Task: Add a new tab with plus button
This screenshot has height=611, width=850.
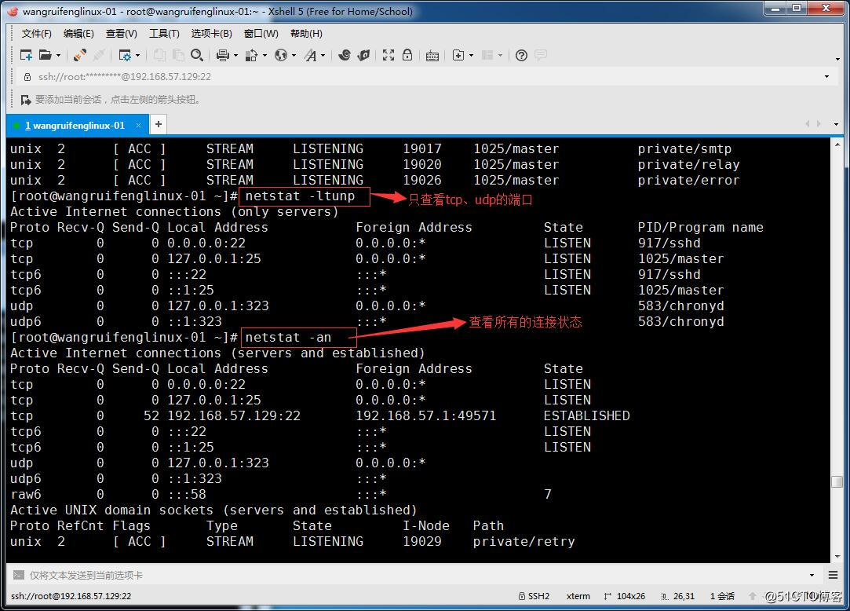Action: (159, 124)
